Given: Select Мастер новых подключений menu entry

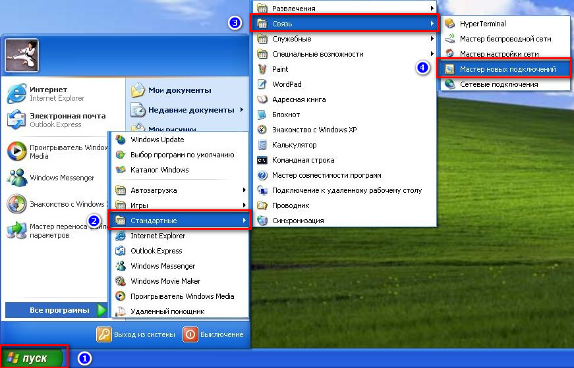Looking at the screenshot, I should 503,68.
